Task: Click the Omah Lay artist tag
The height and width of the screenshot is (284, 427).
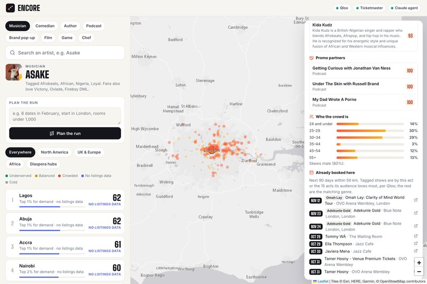Action: click(x=334, y=198)
